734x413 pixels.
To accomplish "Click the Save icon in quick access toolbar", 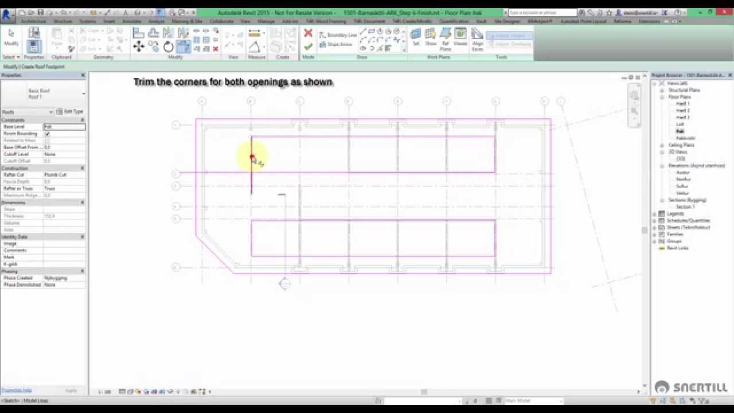I will click(x=41, y=12).
